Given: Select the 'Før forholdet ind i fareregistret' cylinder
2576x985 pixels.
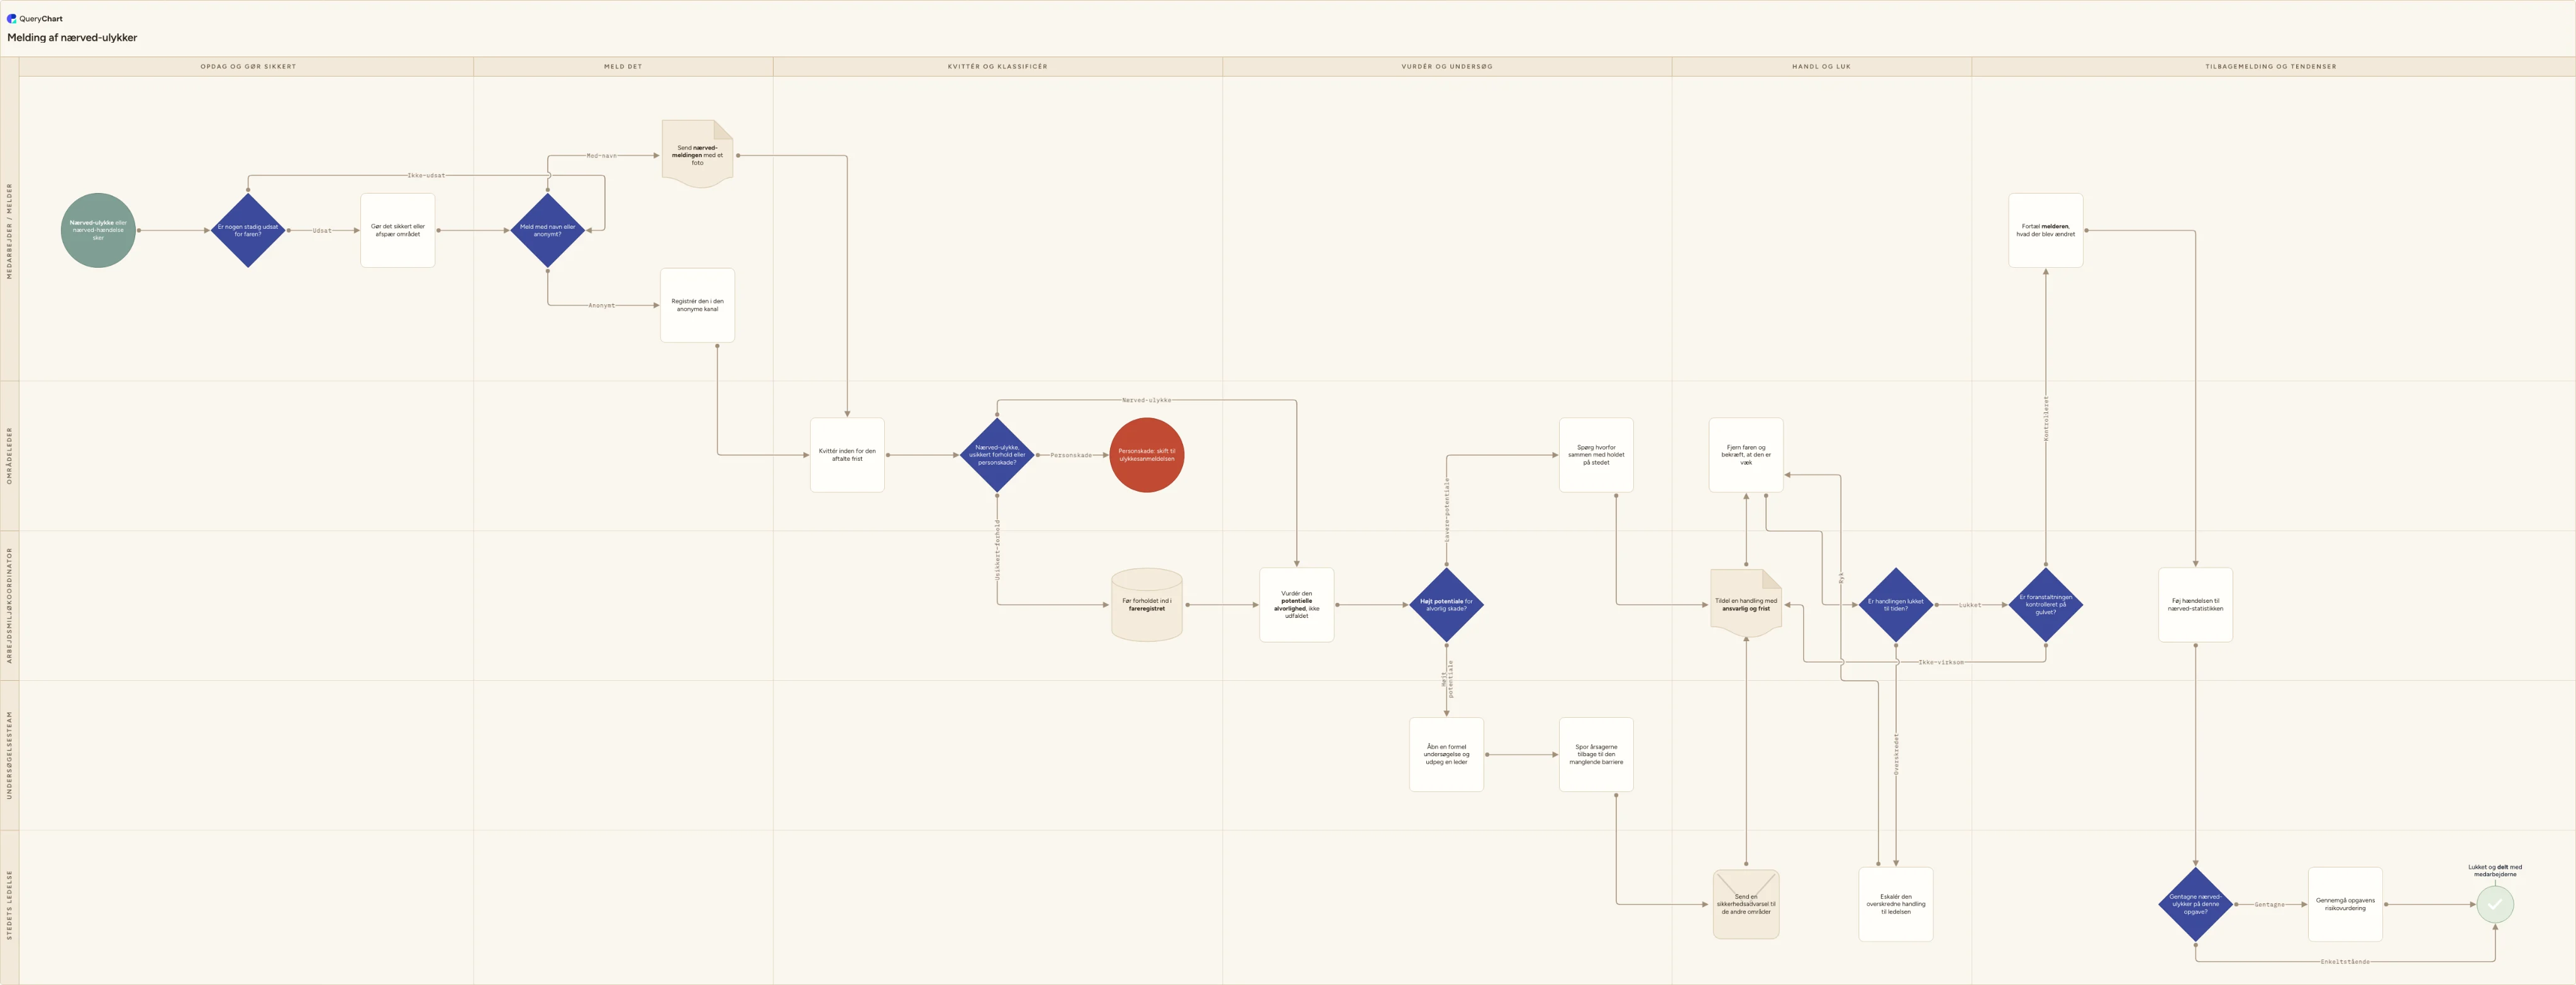Looking at the screenshot, I should (x=1147, y=605).
